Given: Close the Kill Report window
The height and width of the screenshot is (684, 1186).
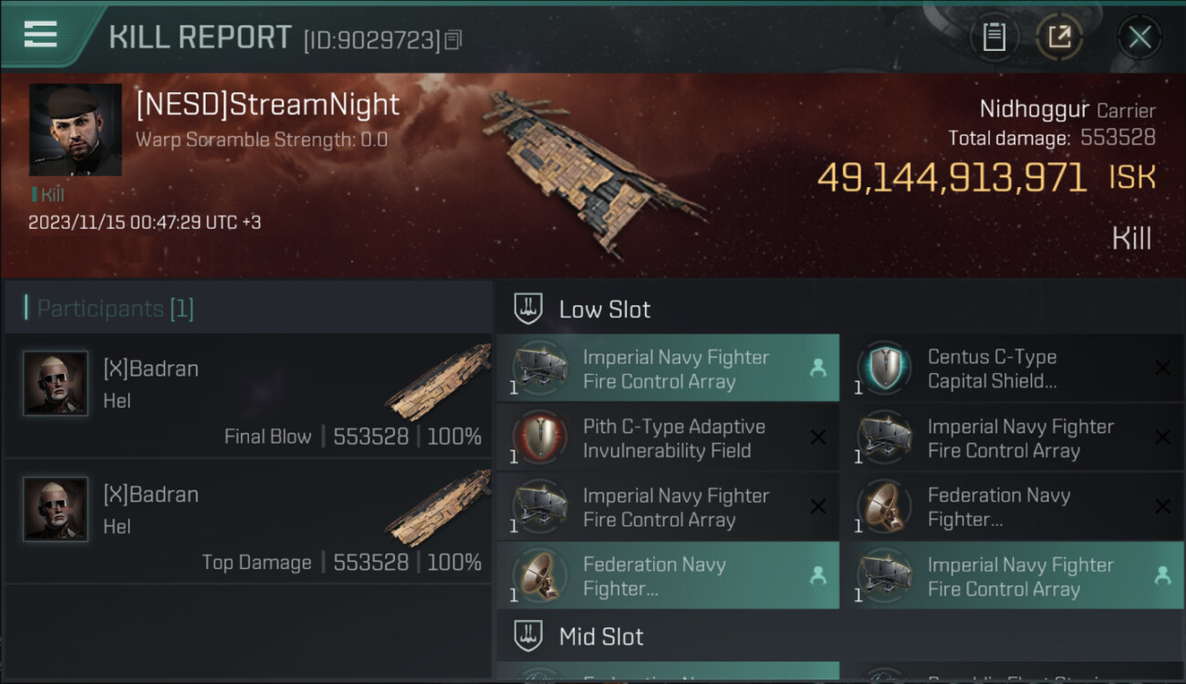Looking at the screenshot, I should click(x=1139, y=37).
